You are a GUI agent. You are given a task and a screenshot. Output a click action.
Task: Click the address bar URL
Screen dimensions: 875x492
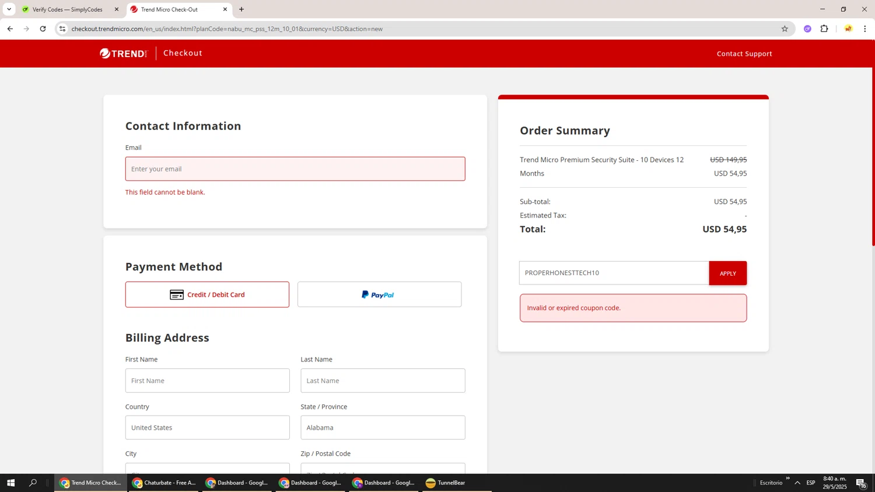227,29
